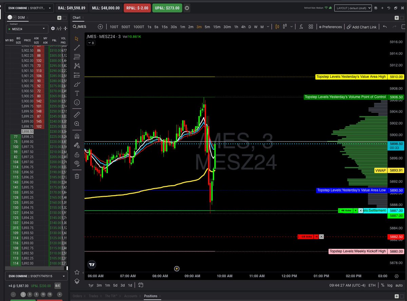
Task: Select the trend line drawing tool
Action: click(x=77, y=48)
